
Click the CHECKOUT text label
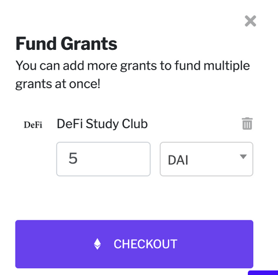click(x=145, y=244)
